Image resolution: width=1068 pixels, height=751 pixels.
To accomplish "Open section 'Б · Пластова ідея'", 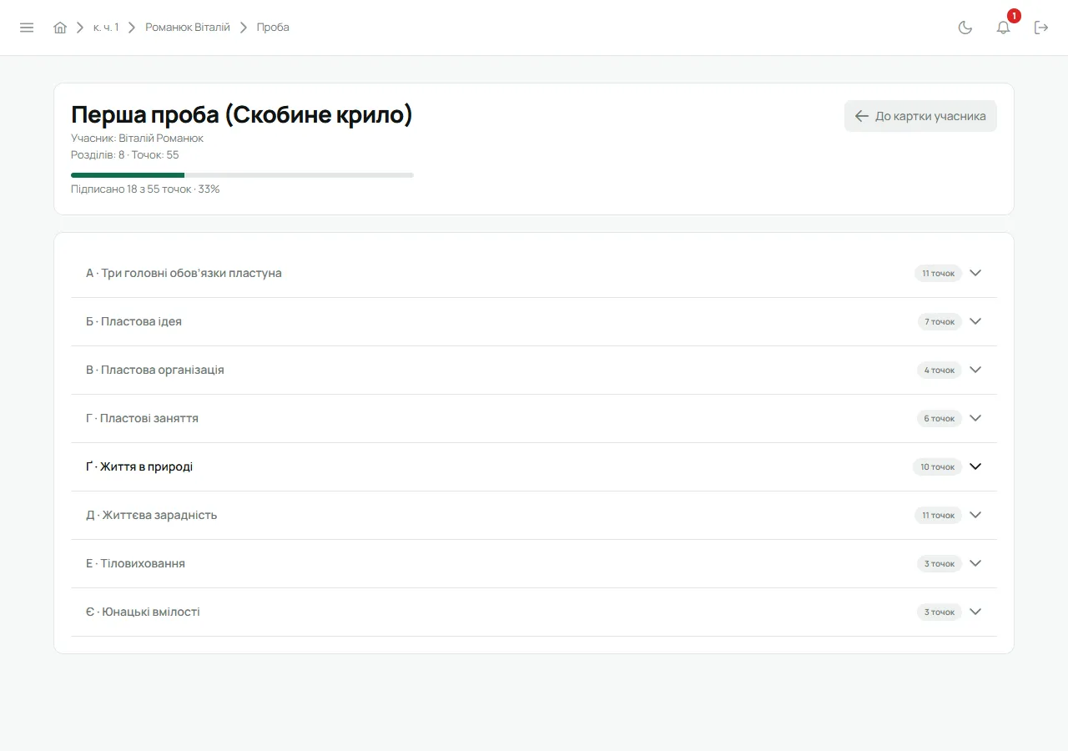I will coord(534,322).
